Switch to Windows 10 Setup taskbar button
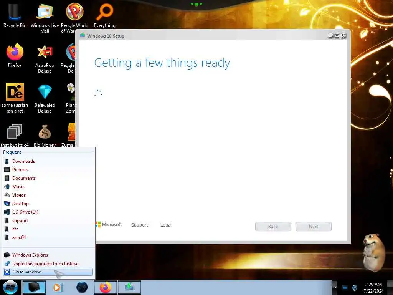This screenshot has height=295, width=393. point(129,287)
